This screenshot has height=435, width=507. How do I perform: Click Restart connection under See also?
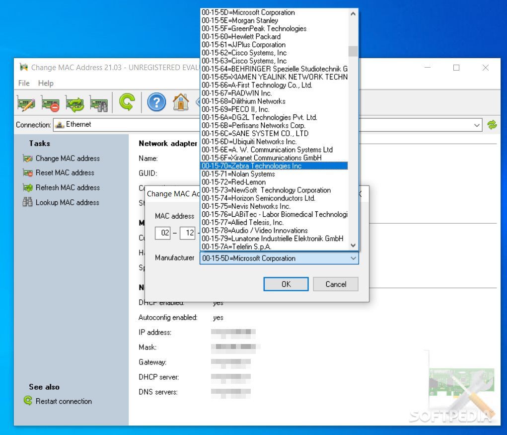(63, 401)
